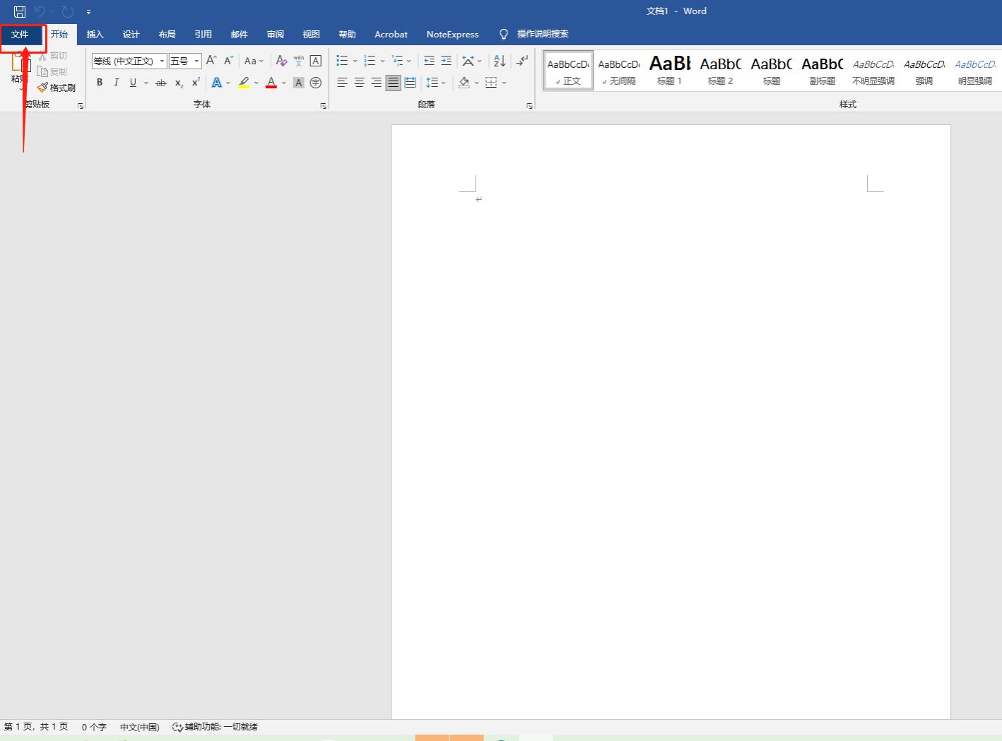Center-align the paragraph text

(359, 83)
